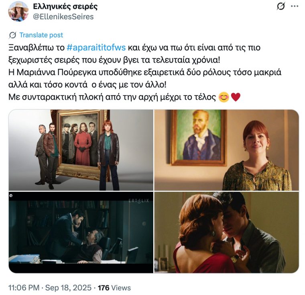Click the red heart emoji in the post
The height and width of the screenshot is (295, 305).
236,97
